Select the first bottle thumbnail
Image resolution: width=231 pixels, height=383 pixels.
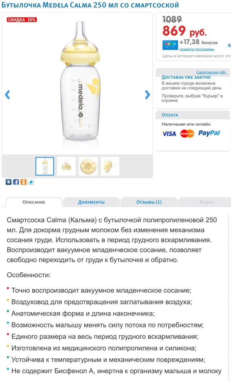click(x=45, y=166)
